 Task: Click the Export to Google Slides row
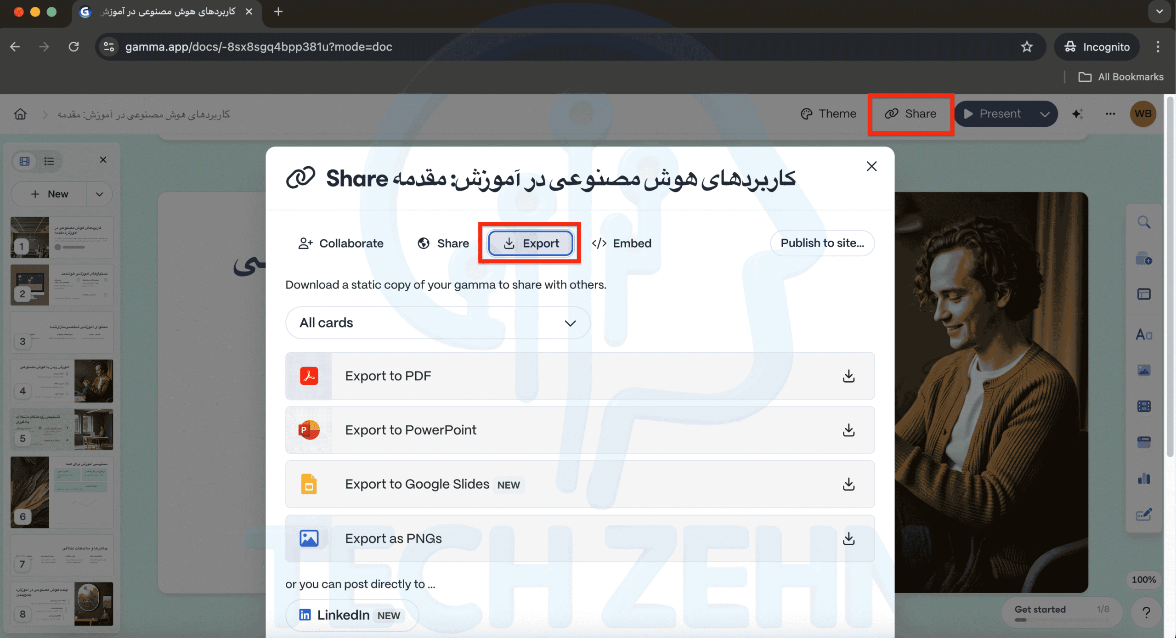(x=580, y=484)
